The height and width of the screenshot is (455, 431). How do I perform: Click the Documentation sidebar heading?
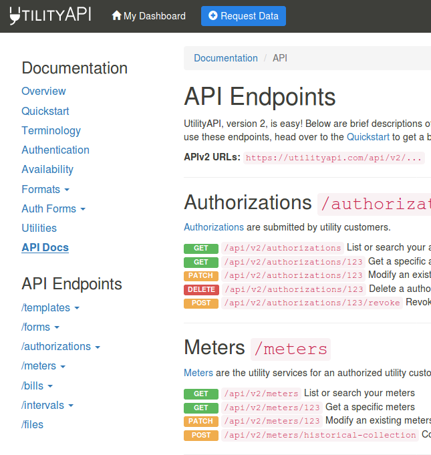point(75,68)
